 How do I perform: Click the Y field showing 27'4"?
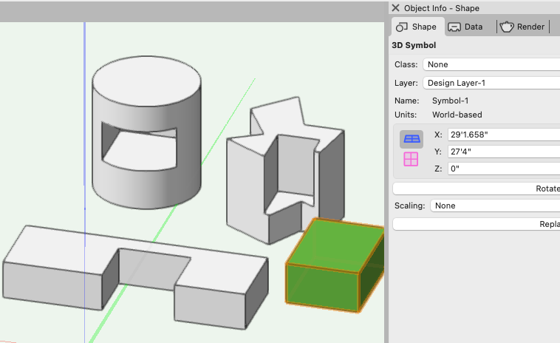click(x=502, y=152)
